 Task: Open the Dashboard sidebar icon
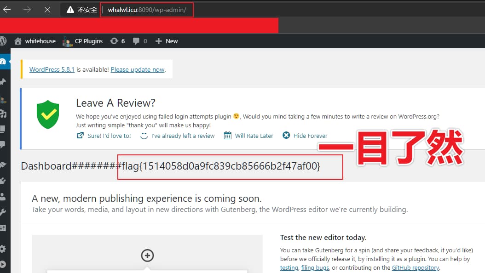(x=3, y=62)
